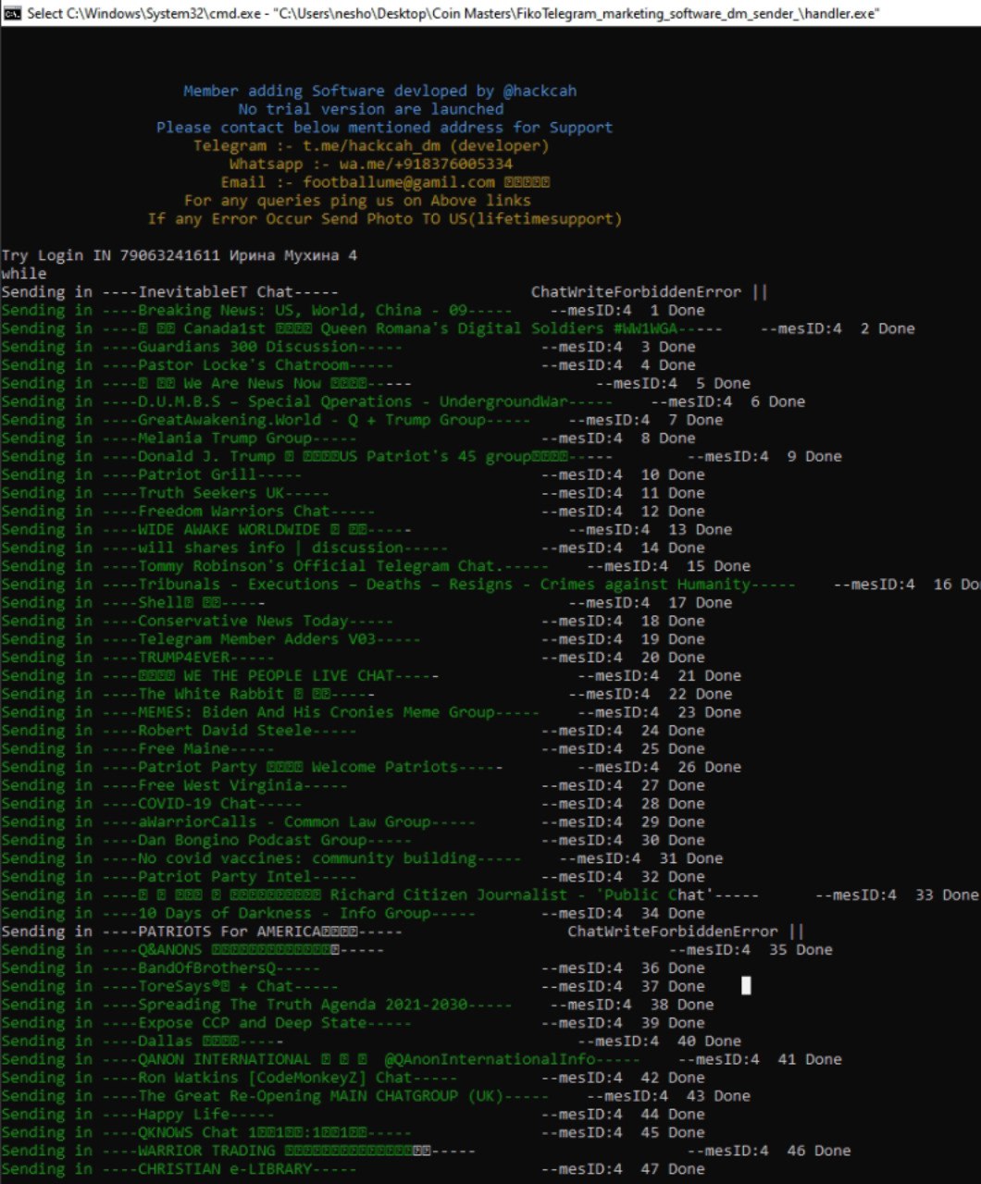Click 'No trial version are launched' line

click(371, 109)
